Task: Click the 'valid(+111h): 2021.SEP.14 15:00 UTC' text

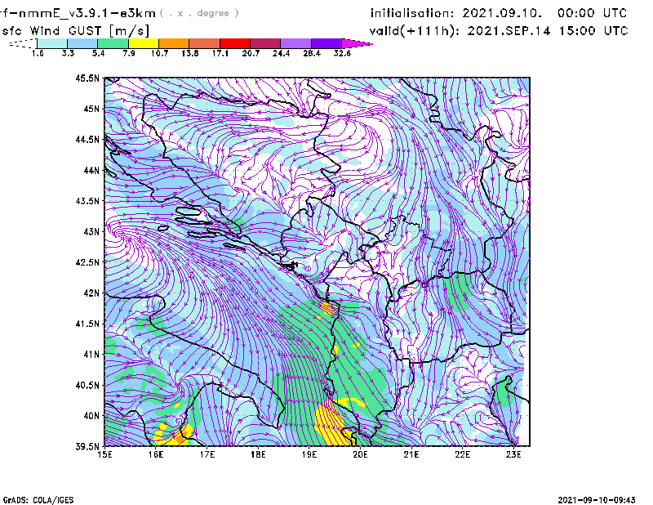Action: coord(499,31)
